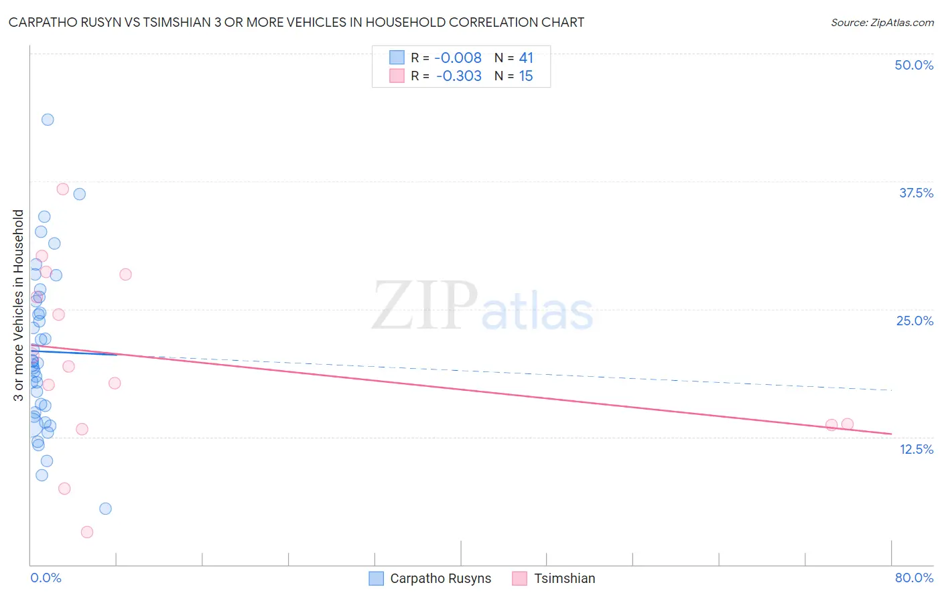Click the highest blue data point near 43%
The height and width of the screenshot is (597, 942).
coord(48,120)
